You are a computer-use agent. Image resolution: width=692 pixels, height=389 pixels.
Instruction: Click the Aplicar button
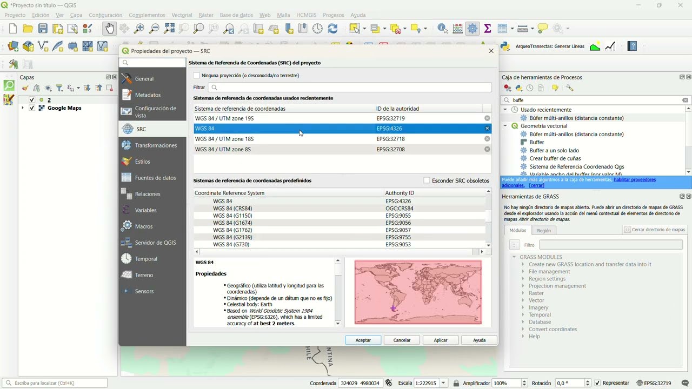(x=441, y=340)
